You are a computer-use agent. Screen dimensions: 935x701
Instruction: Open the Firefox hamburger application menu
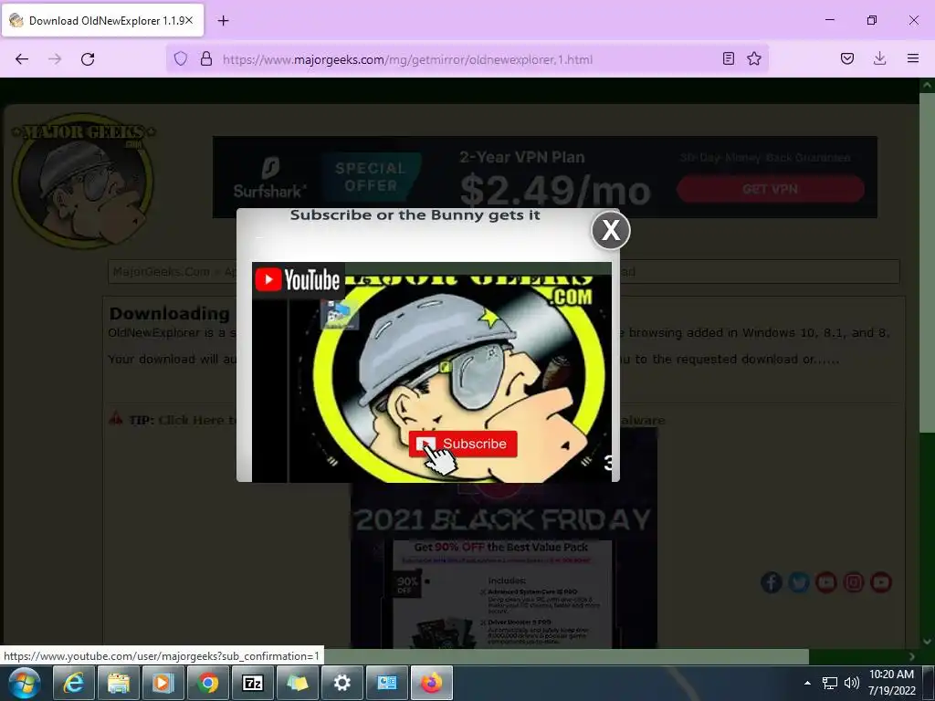pos(912,58)
